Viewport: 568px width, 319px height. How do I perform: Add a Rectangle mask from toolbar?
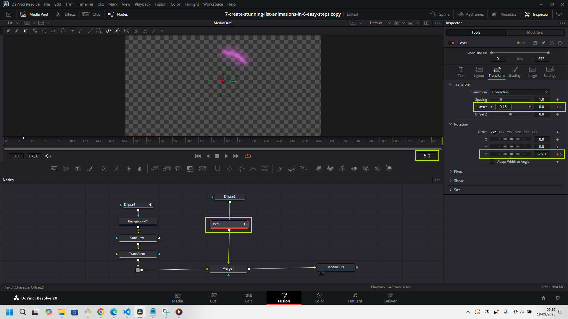(x=217, y=169)
